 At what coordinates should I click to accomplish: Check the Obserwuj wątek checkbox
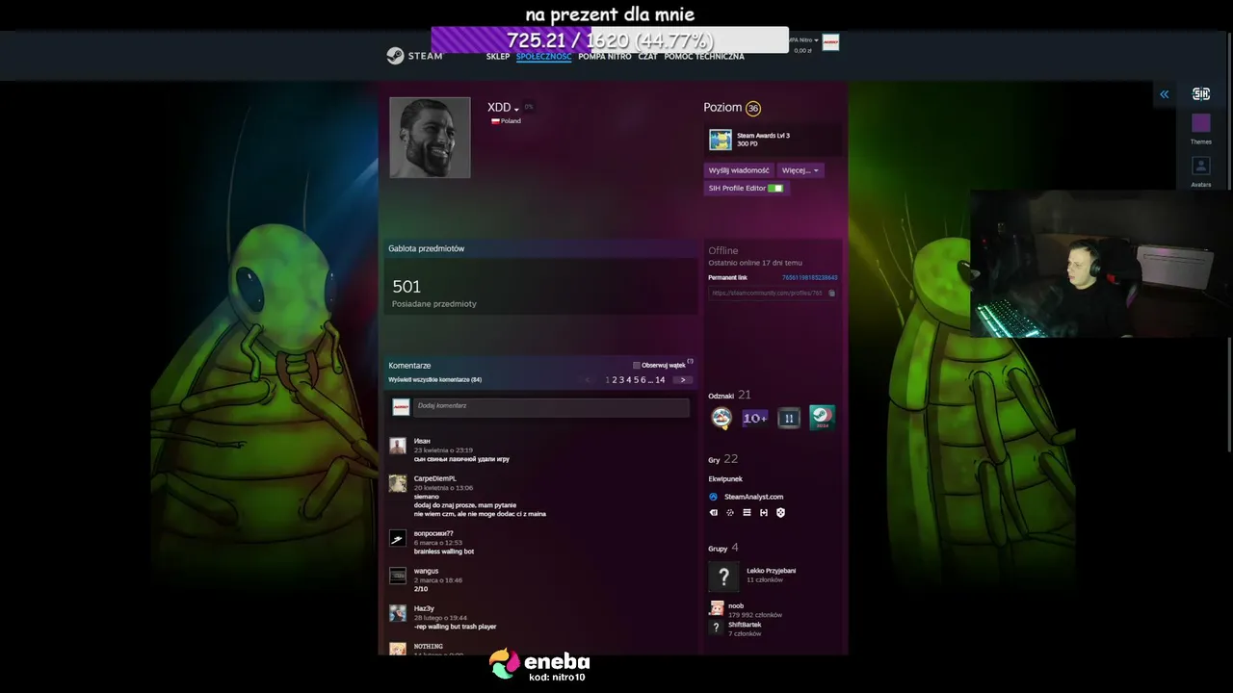(x=637, y=366)
